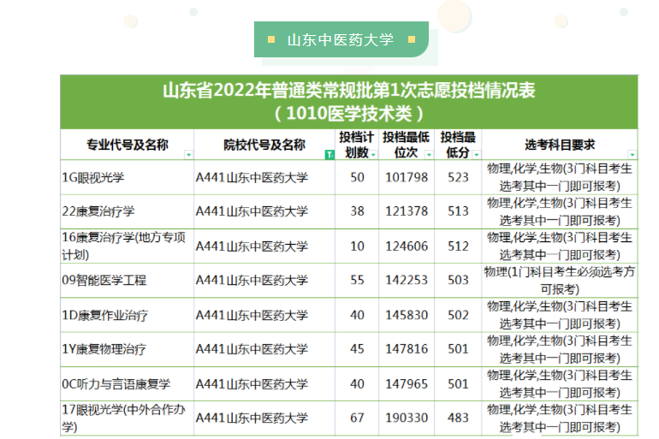Select A441山东中医药大学 in 1G眼视光学 row
The width and height of the screenshot is (659, 439).
252,177
